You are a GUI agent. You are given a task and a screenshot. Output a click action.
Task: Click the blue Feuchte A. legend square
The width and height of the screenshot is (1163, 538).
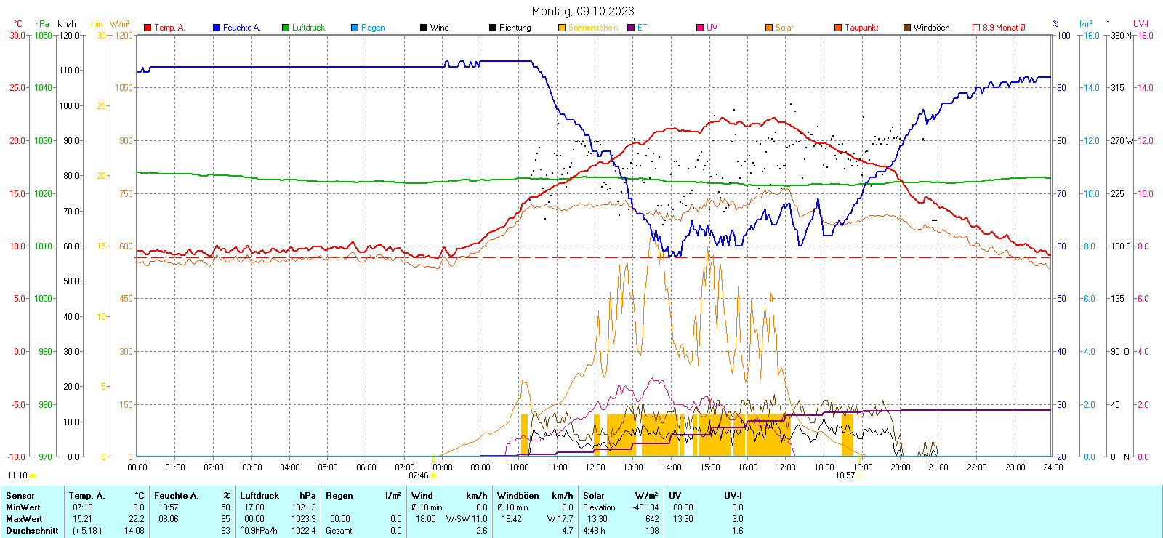click(217, 28)
